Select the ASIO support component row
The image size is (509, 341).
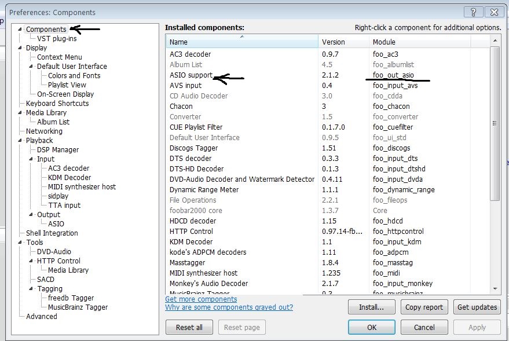pyautogui.click(x=328, y=75)
